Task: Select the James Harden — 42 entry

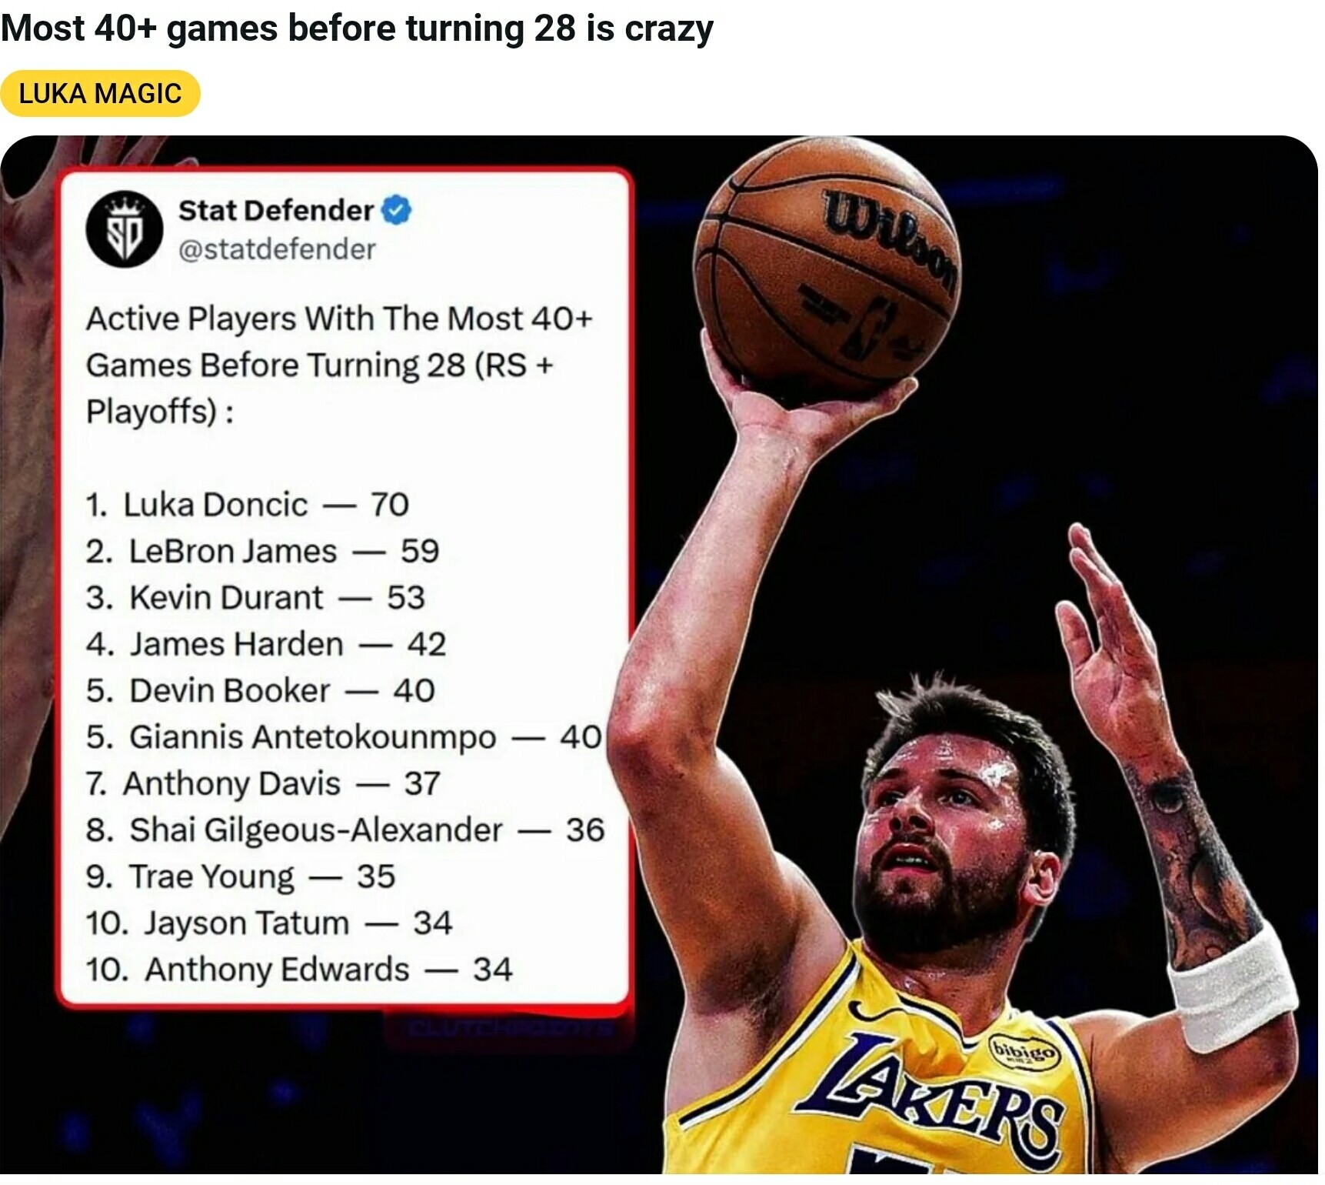Action: tap(266, 644)
